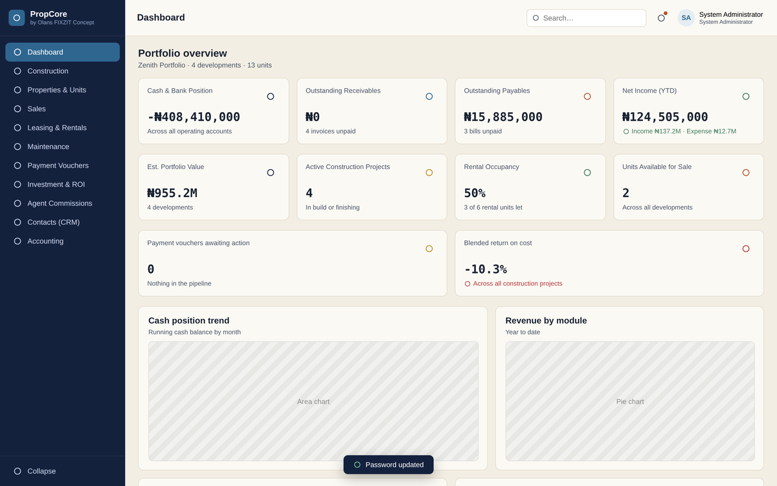This screenshot has height=486, width=777.
Task: Open the notifications bell icon
Action: pos(661,18)
